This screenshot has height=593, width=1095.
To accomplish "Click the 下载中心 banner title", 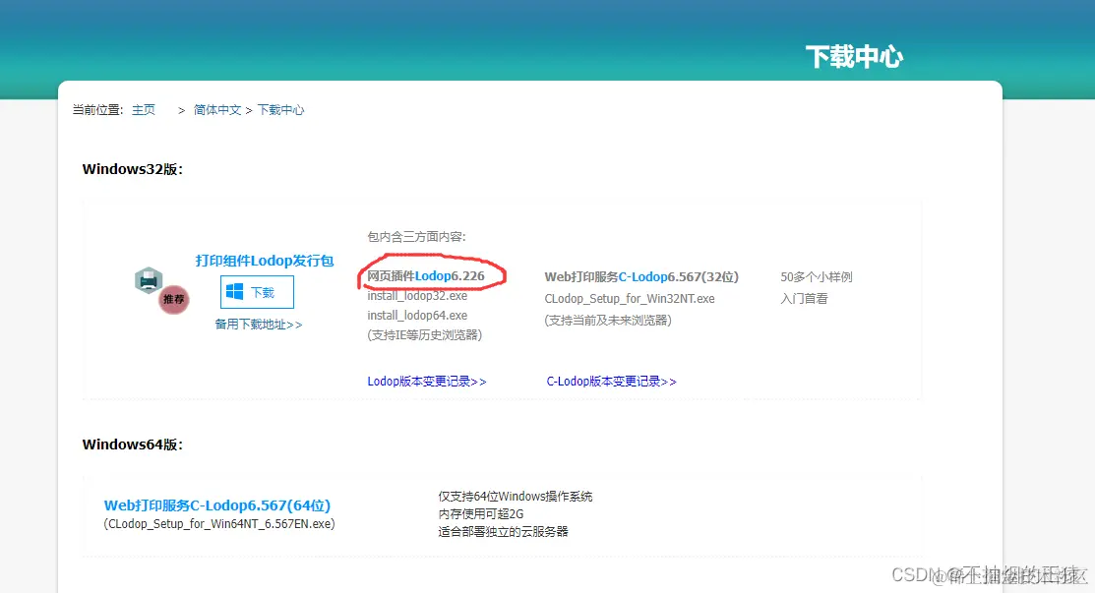I will [x=855, y=56].
